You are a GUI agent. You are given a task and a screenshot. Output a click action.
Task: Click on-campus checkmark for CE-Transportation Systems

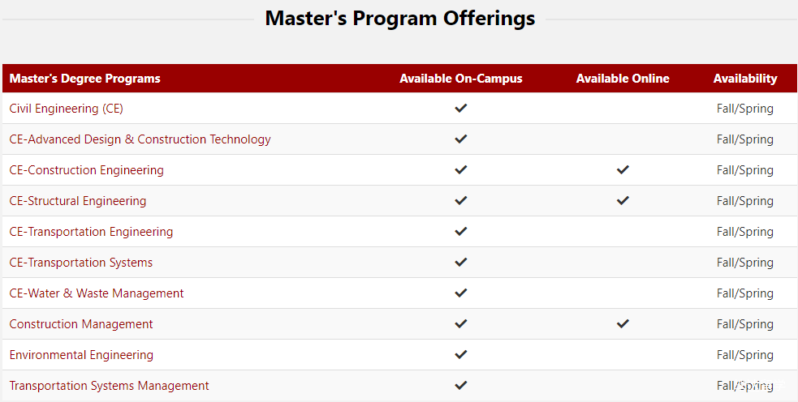click(x=461, y=262)
